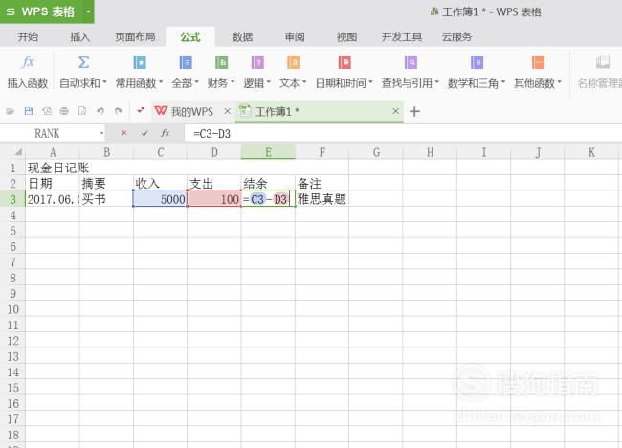The height and width of the screenshot is (448, 622).
Task: Expand the 查找与引用 dropdown arrow
Action: click(x=436, y=82)
